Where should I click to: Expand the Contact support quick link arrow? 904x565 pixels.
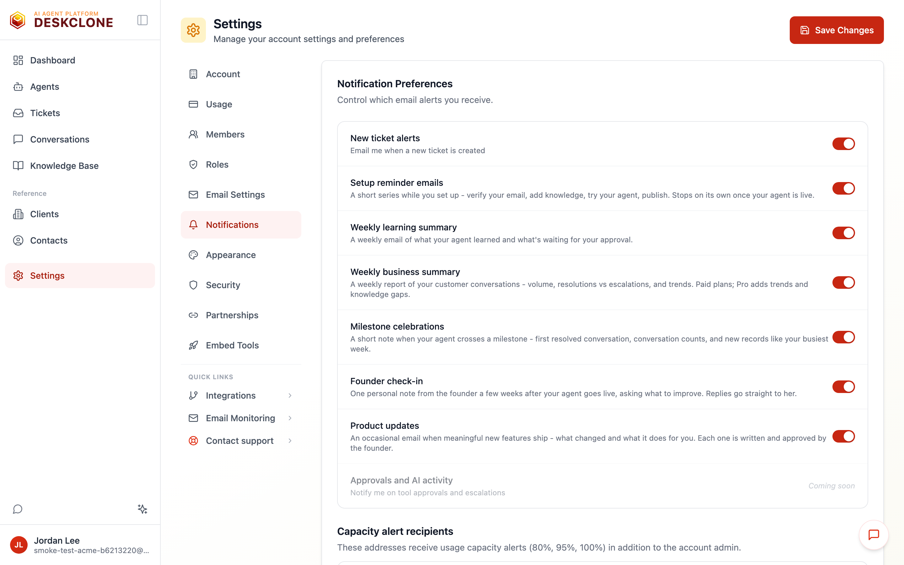(x=290, y=441)
